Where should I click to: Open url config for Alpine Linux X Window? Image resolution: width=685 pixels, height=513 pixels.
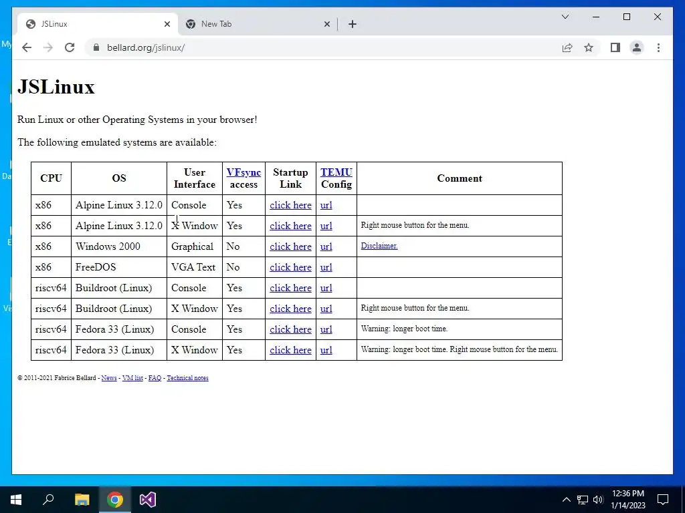tap(326, 226)
